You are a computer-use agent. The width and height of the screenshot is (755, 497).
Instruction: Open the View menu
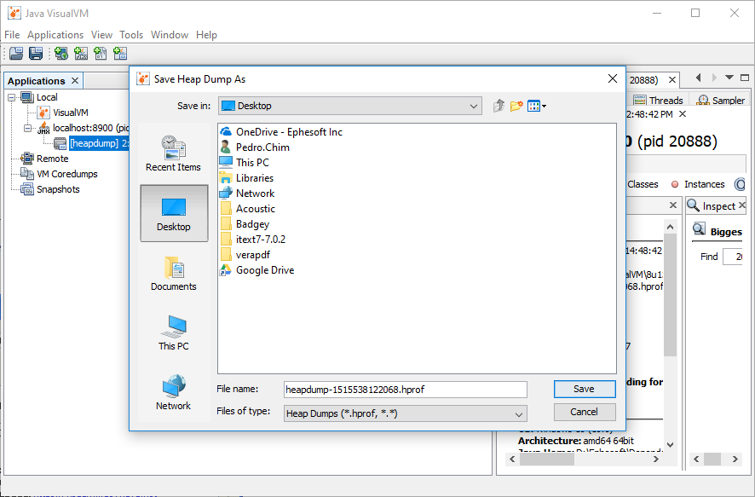point(101,35)
